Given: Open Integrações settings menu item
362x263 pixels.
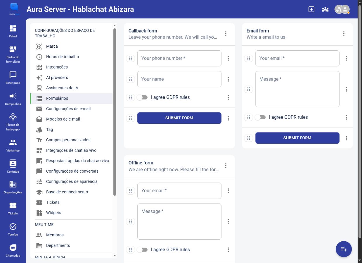Looking at the screenshot, I should pos(71,67).
